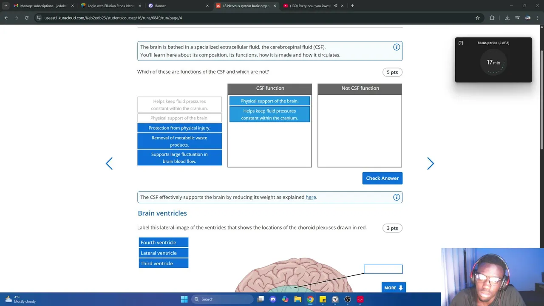Click the browser back arrow

(6, 18)
